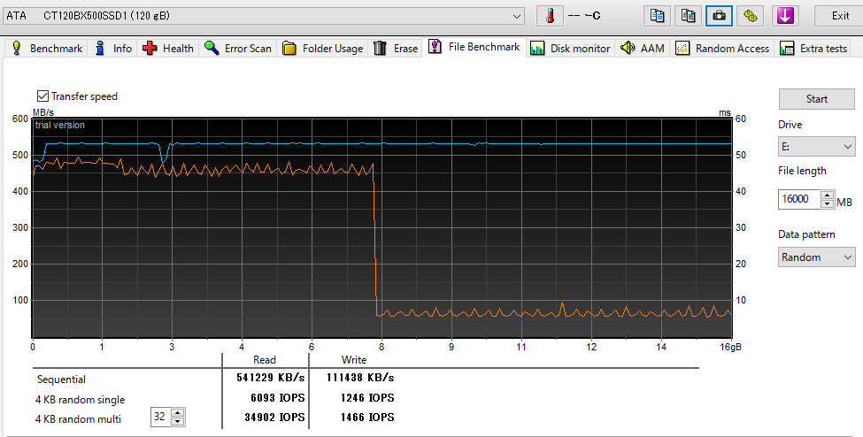Click the File length input field
The height and width of the screenshot is (437, 863).
point(799,199)
